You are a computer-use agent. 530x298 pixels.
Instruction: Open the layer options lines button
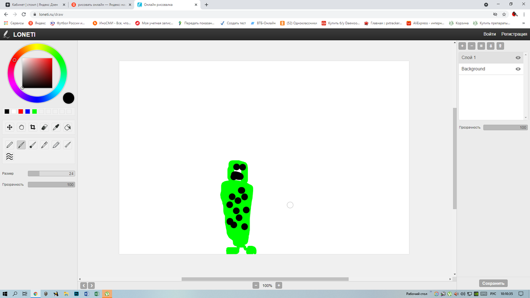tap(481, 46)
